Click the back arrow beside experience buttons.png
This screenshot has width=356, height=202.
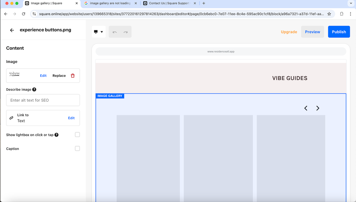12,30
